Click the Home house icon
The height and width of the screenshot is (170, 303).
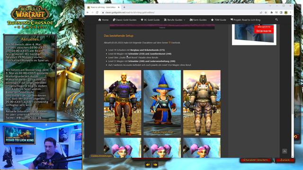(100, 20)
